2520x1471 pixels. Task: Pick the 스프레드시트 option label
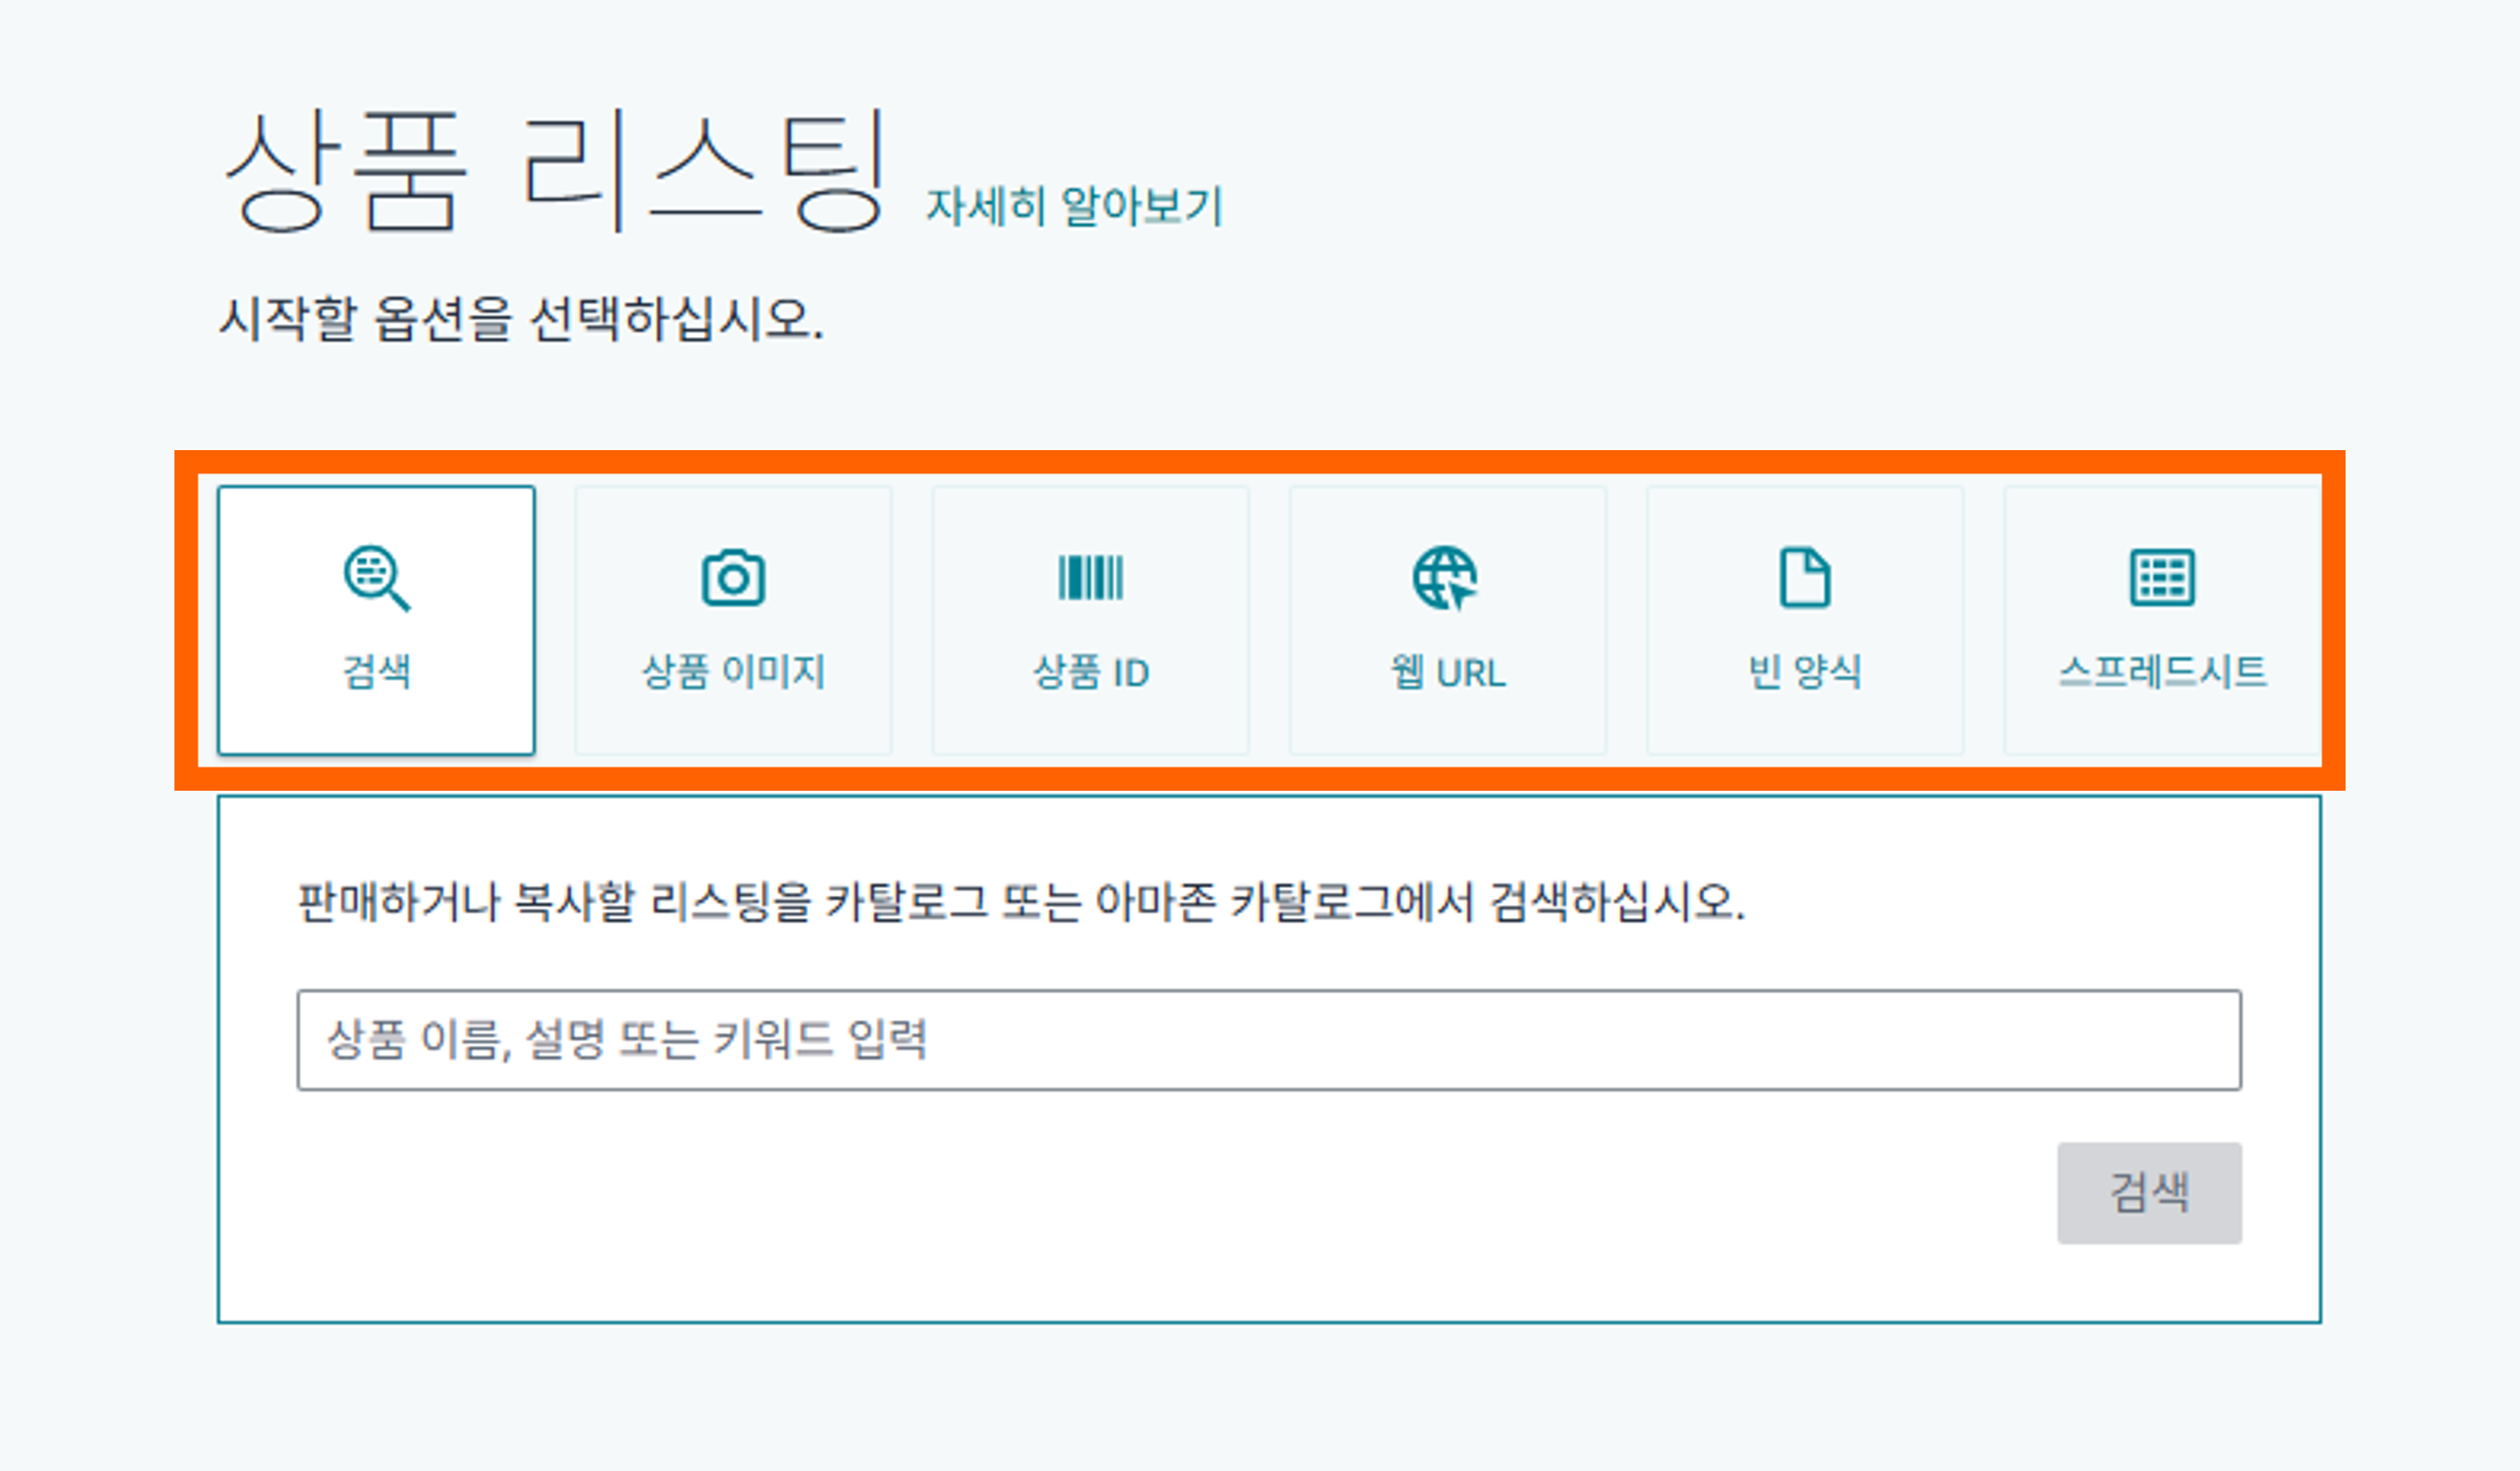pyautogui.click(x=2162, y=671)
